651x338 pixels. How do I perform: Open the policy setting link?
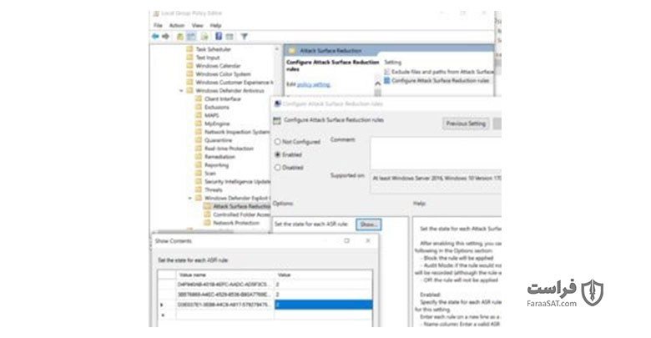(314, 84)
